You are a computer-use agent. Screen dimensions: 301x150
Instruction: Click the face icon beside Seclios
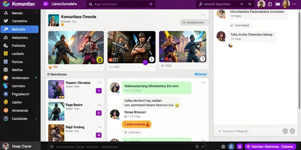point(6,70)
